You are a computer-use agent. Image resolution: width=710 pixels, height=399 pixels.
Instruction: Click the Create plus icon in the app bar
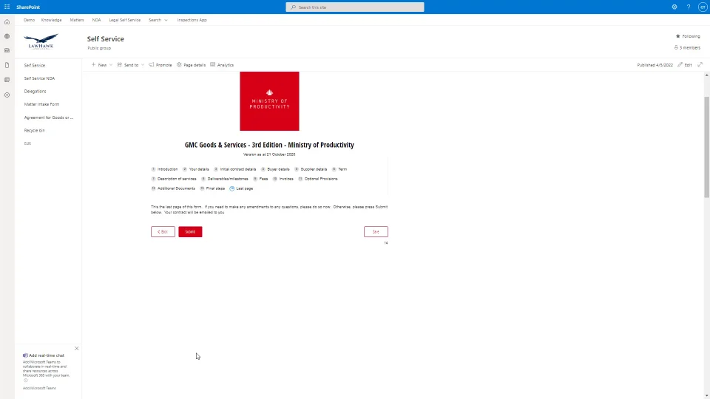tap(7, 95)
